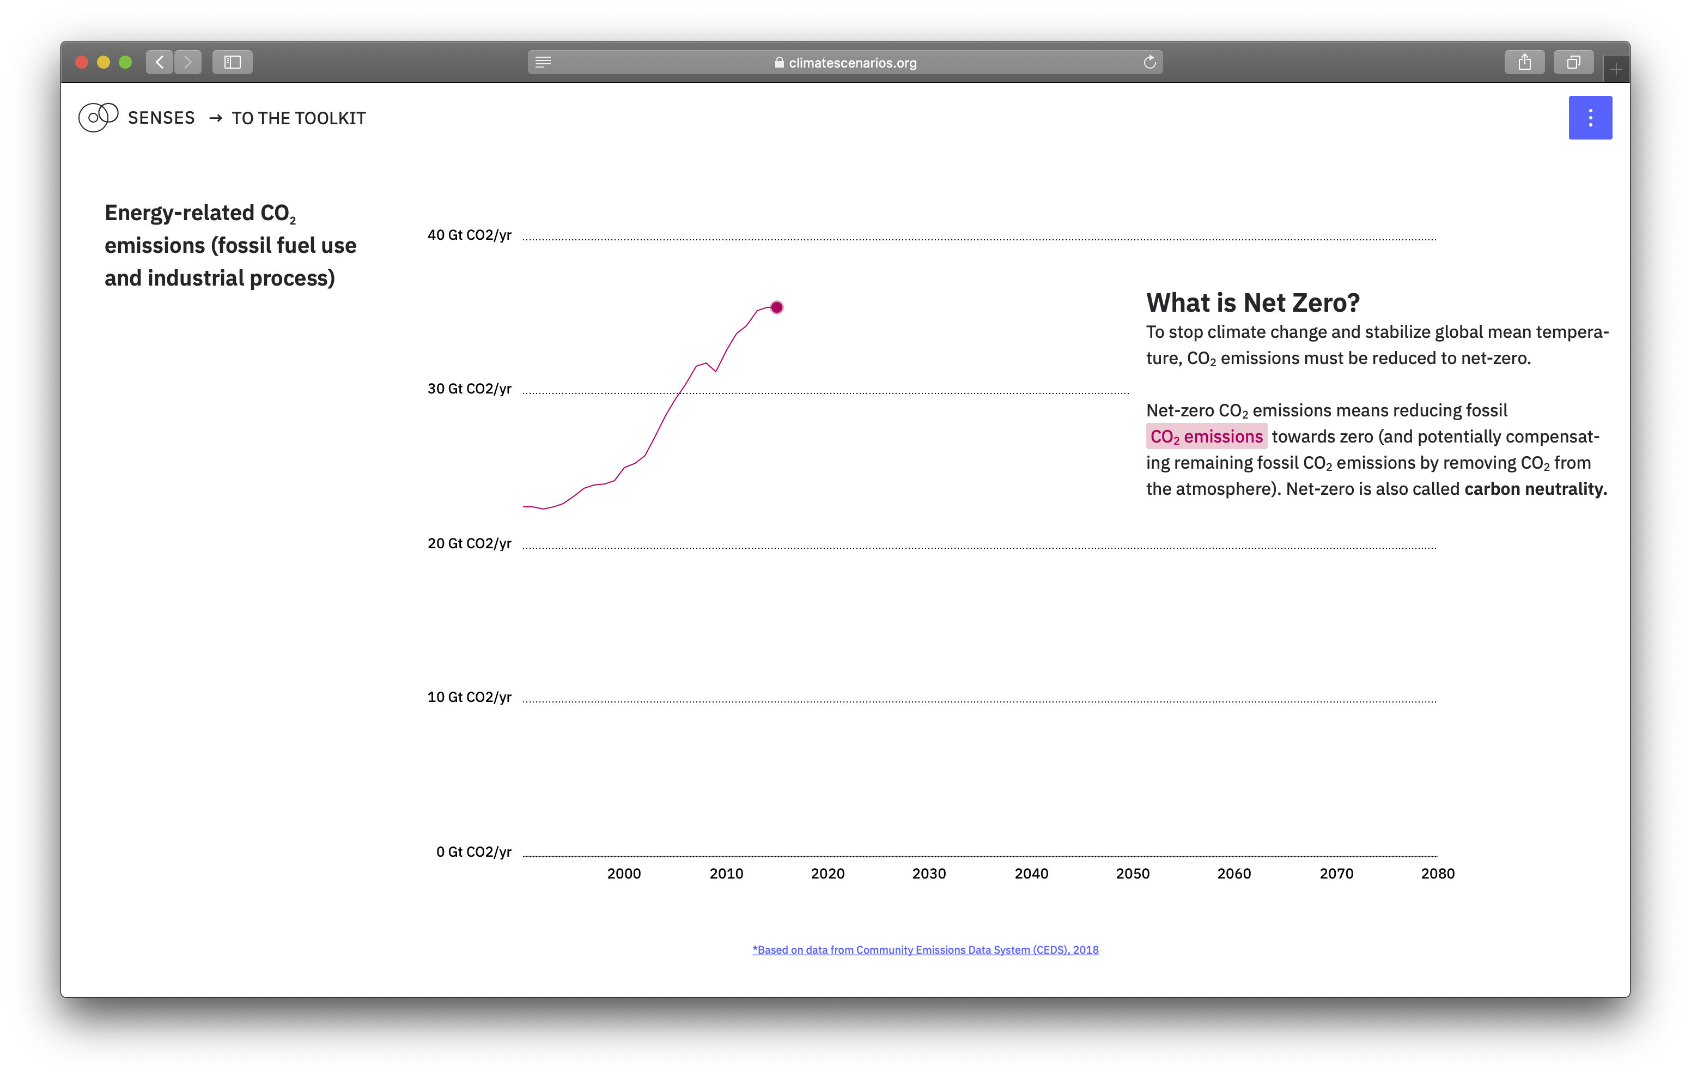The height and width of the screenshot is (1078, 1691).
Task: Click the reader view lines icon
Action: [543, 63]
